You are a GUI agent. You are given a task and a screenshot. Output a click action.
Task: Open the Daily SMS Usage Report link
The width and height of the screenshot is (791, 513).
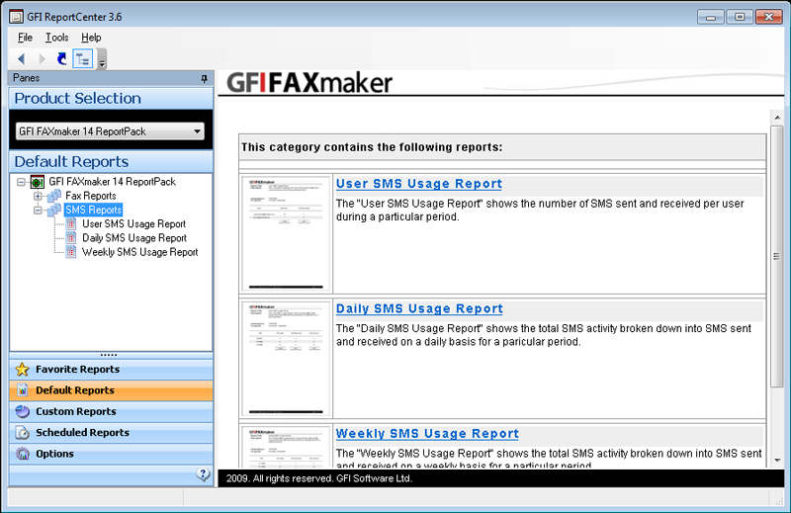coord(419,308)
